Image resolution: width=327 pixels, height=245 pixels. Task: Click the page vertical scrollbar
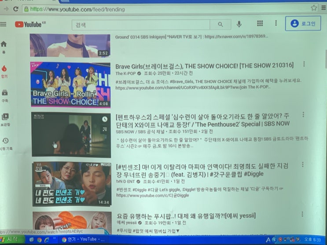pos(326,59)
